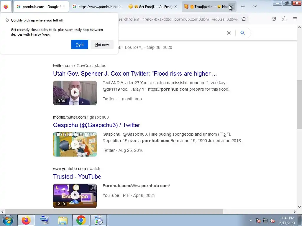
Task: Click the horizontal scrollbar thumb
Action: pos(114,212)
